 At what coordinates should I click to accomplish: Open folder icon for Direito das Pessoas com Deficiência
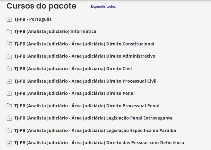coord(9,143)
